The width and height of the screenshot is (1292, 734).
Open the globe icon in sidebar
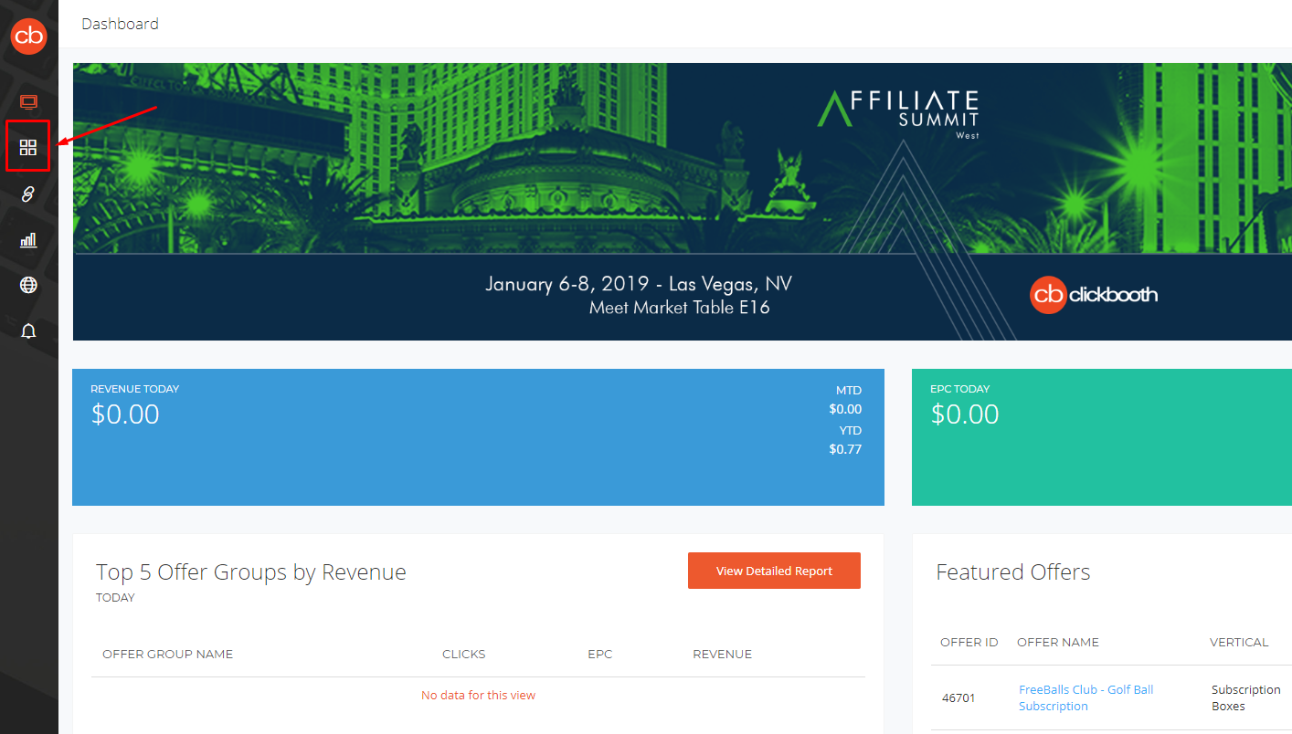pyautogui.click(x=28, y=285)
